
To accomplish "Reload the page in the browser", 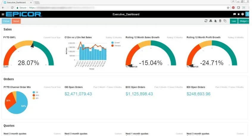I will point(12,8).
